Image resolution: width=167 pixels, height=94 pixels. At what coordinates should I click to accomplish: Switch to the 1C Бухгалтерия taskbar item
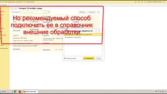tap(30, 92)
